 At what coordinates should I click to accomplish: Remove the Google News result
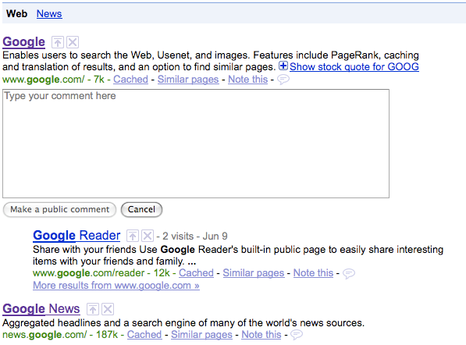click(108, 309)
